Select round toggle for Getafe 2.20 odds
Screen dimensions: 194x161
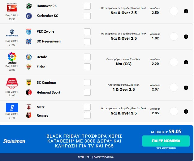pos(174,62)
